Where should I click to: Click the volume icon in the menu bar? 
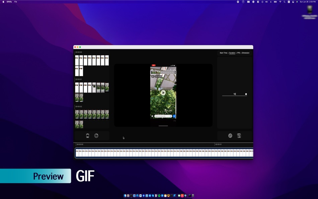266,2
